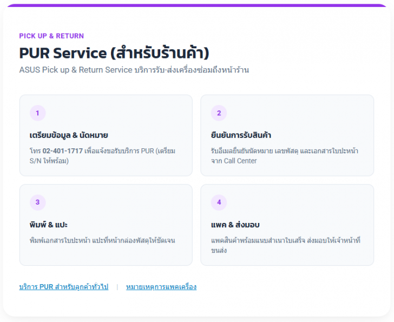The width and height of the screenshot is (394, 322).
Task: Click the 'ASUS Pick up & Return Service' subtitle
Action: pyautogui.click(x=134, y=70)
